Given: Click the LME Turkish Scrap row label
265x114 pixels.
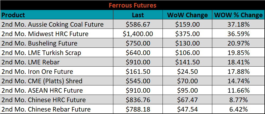Looking at the screenshot, I should [x=57, y=53].
